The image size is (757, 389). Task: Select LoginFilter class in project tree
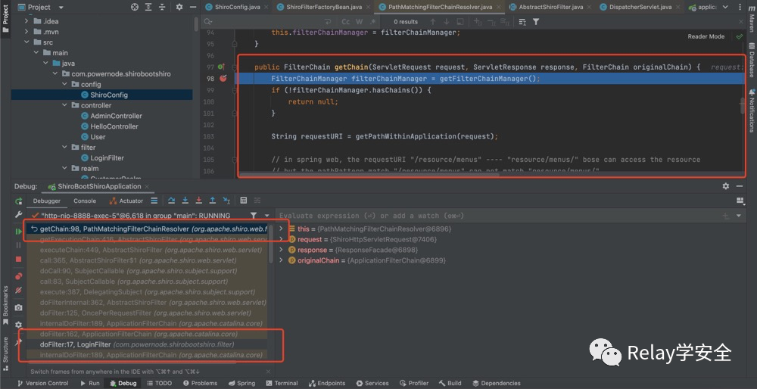pos(107,158)
